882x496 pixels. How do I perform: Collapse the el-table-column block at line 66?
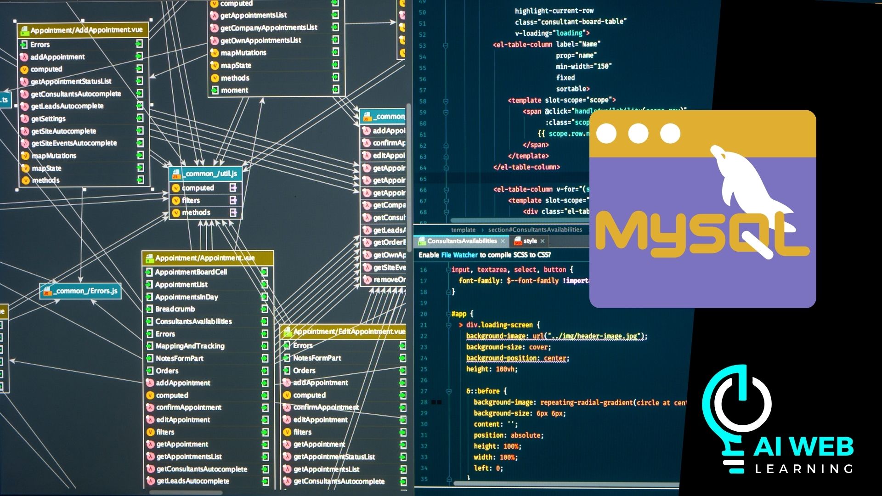[446, 190]
